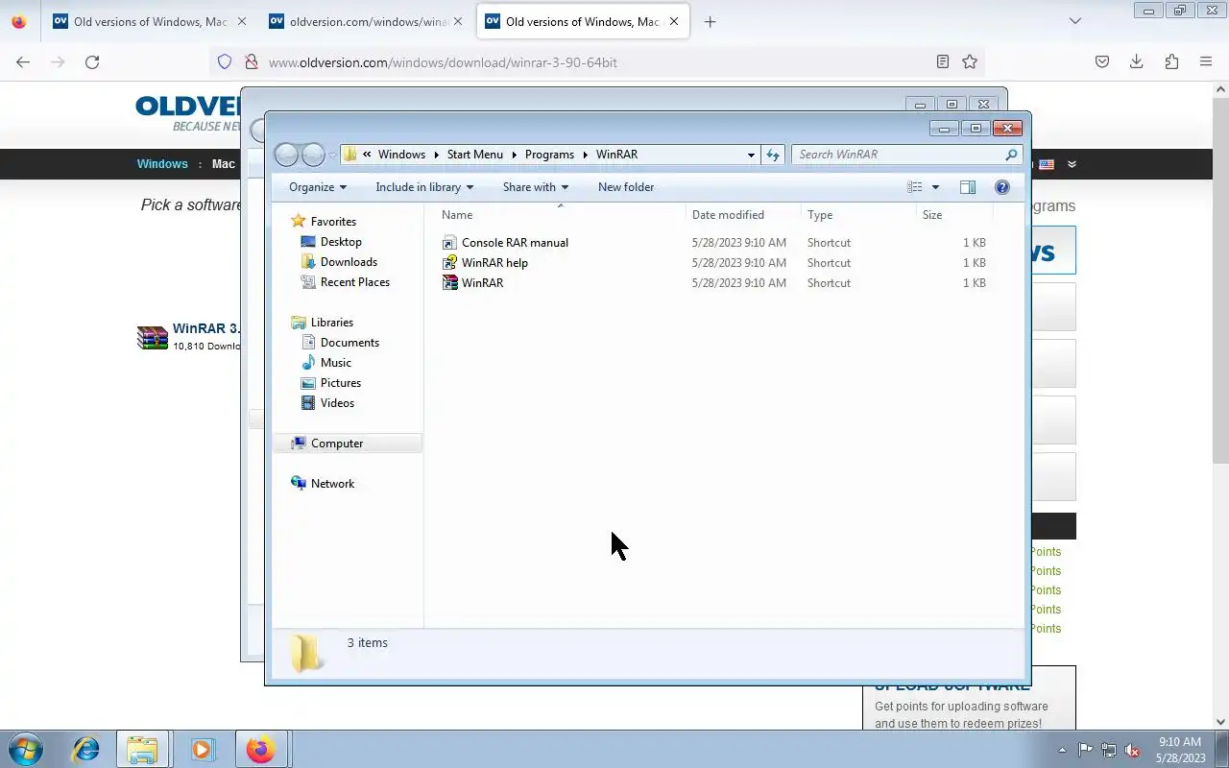Image resolution: width=1229 pixels, height=768 pixels.
Task: Open the Organize menu
Action: tap(318, 187)
